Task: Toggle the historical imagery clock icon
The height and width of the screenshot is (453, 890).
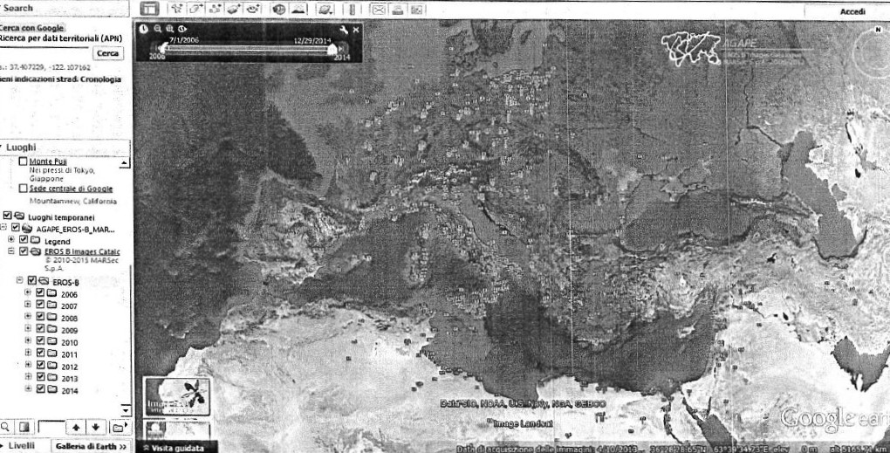Action: coord(278,9)
